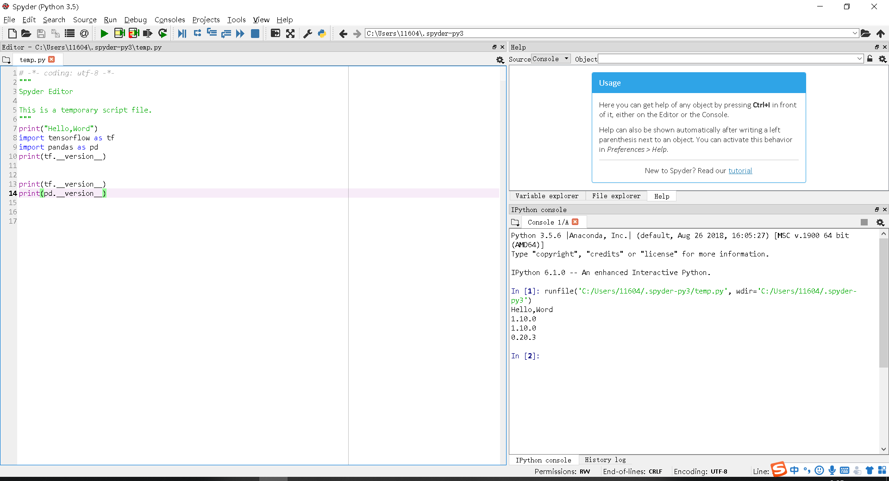Click the debugger Step icon
Viewport: 889px width, 481px height.
197,33
